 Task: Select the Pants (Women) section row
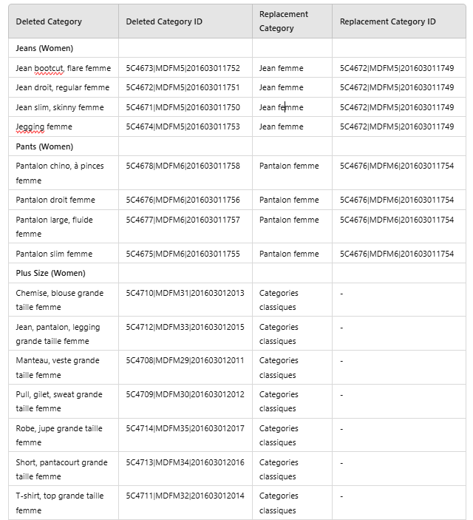pos(44,146)
